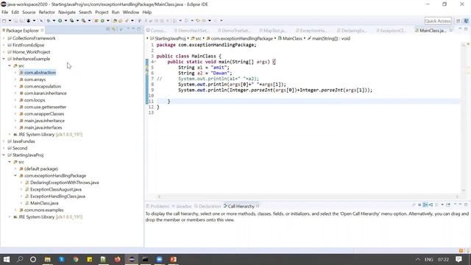Open the Java perspective icon beside Quick Access
471x265 pixels.
point(466,21)
